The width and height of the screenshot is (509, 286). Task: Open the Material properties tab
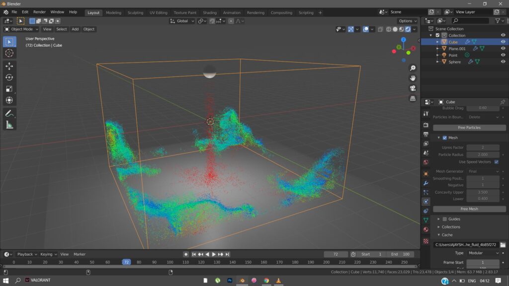tap(426, 229)
